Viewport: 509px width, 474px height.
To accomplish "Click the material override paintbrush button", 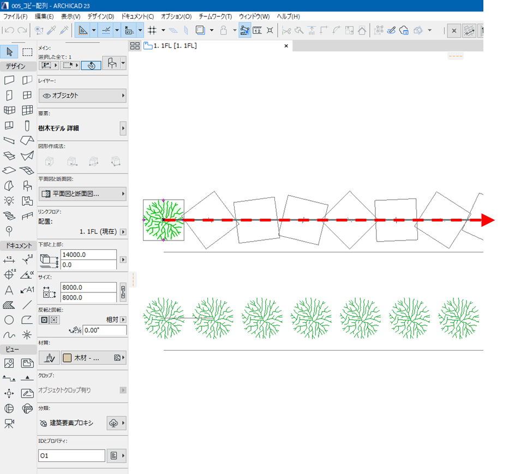I will 49,358.
